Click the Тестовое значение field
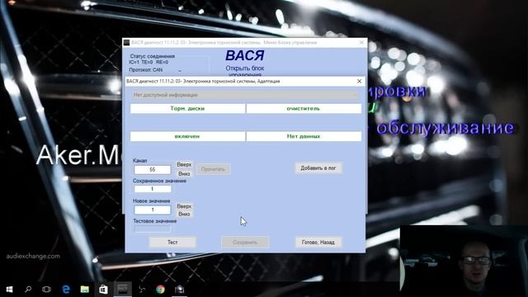This screenshot has height=297, width=528. pos(152,229)
